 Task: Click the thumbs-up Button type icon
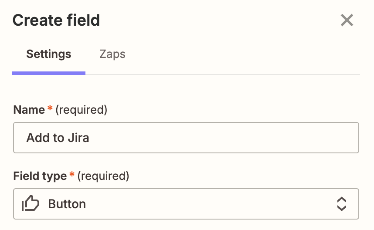(31, 203)
